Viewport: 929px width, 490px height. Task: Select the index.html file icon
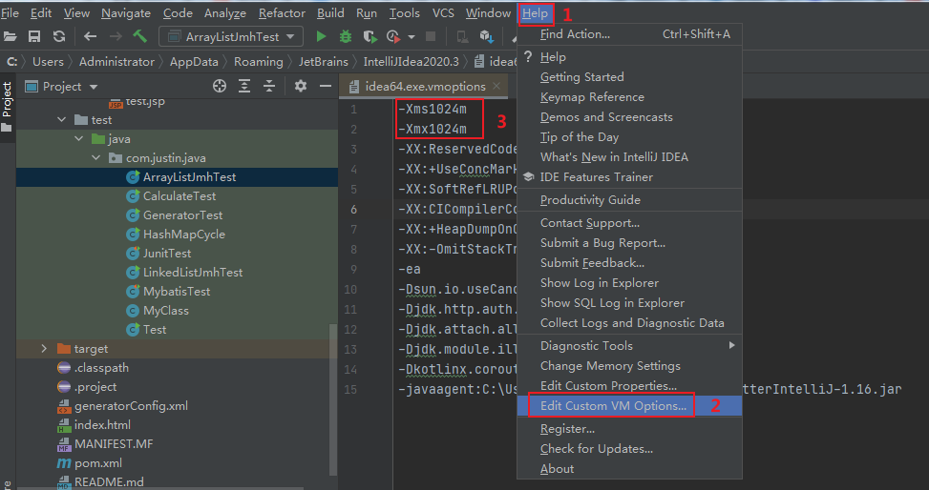click(64, 425)
